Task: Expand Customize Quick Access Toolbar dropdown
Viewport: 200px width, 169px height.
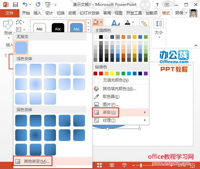Action: tap(55, 5)
